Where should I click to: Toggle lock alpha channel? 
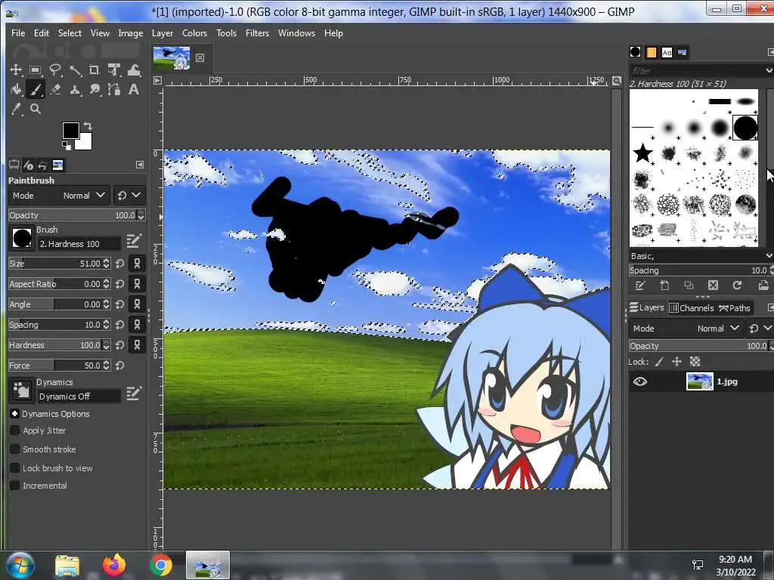pyautogui.click(x=695, y=362)
